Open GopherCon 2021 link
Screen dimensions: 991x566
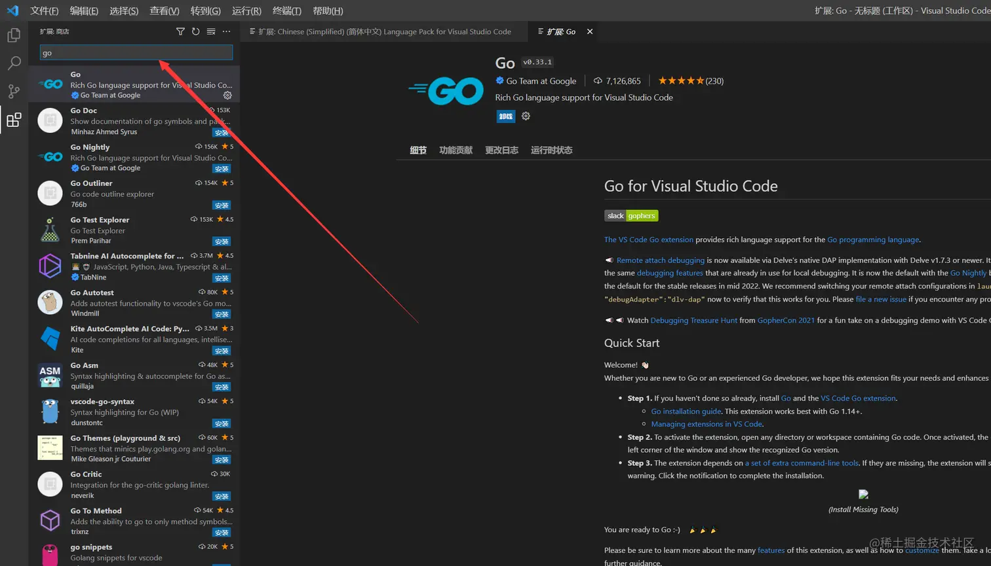pyautogui.click(x=786, y=320)
